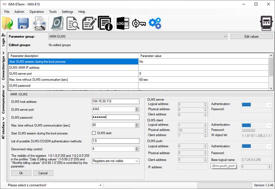Increase the DLMS server port value
Screen dimensions: 275x189
point(137,108)
